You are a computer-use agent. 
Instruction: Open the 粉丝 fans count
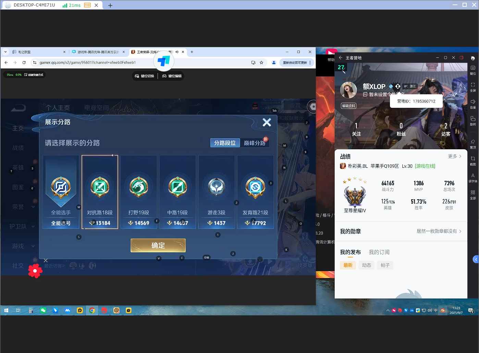pyautogui.click(x=401, y=129)
